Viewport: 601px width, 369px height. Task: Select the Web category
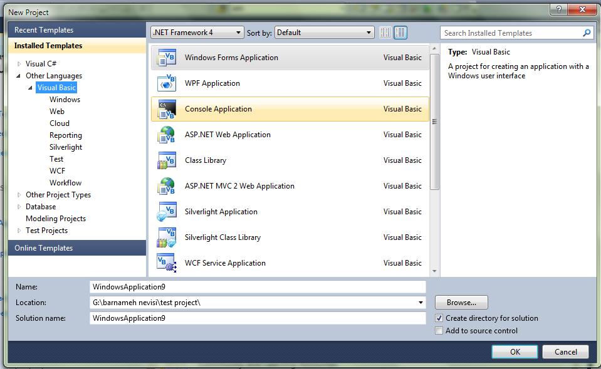[x=57, y=112]
